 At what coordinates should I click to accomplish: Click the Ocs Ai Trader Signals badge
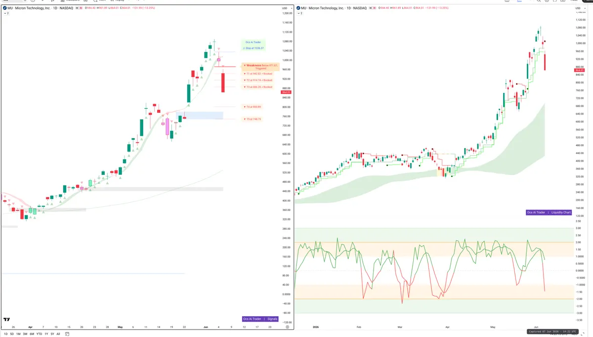pos(260,319)
